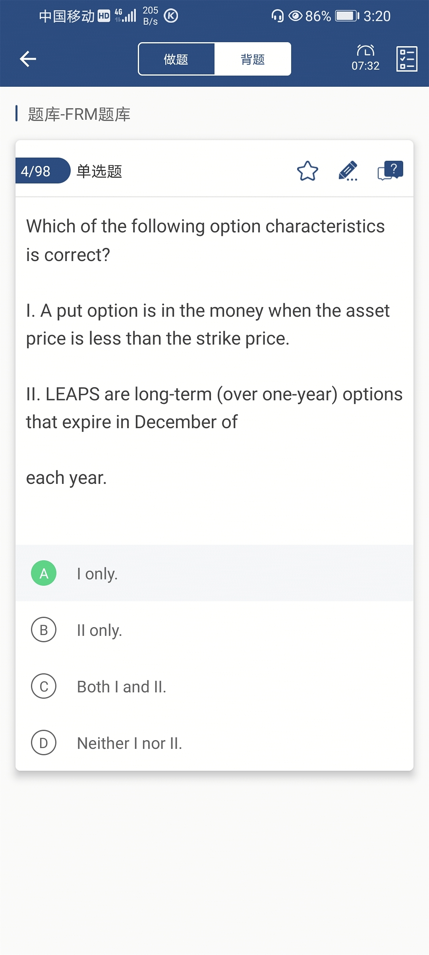Switch to the 背题 tab
This screenshot has height=955, width=429.
tap(253, 59)
